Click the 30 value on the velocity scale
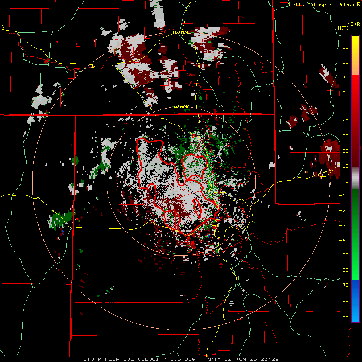 tap(346, 136)
